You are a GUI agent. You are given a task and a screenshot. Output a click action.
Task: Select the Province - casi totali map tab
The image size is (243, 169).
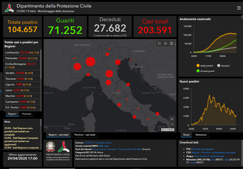click(85, 135)
